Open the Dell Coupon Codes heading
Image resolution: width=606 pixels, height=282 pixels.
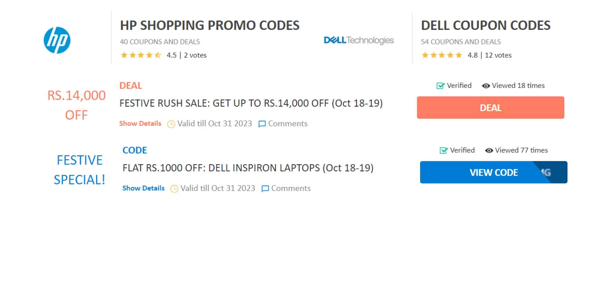(486, 25)
